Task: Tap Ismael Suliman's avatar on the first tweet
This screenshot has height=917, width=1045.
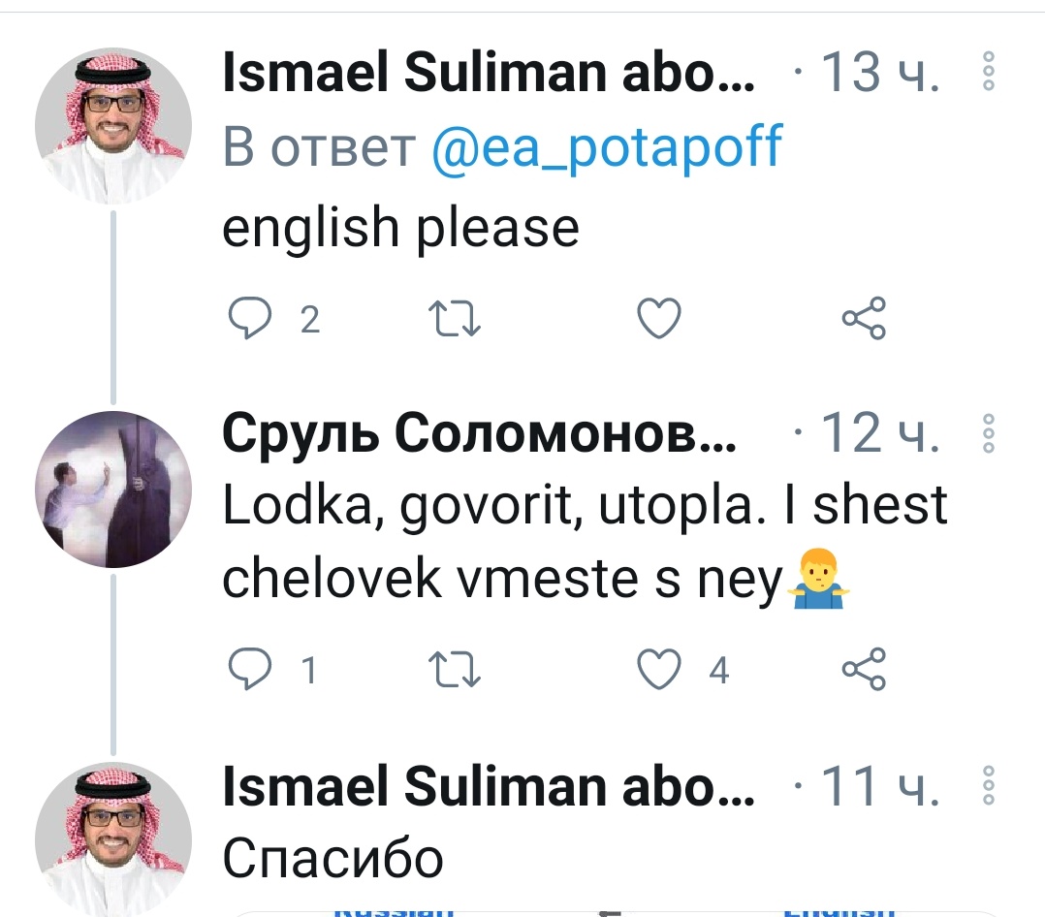Action: click(x=113, y=126)
